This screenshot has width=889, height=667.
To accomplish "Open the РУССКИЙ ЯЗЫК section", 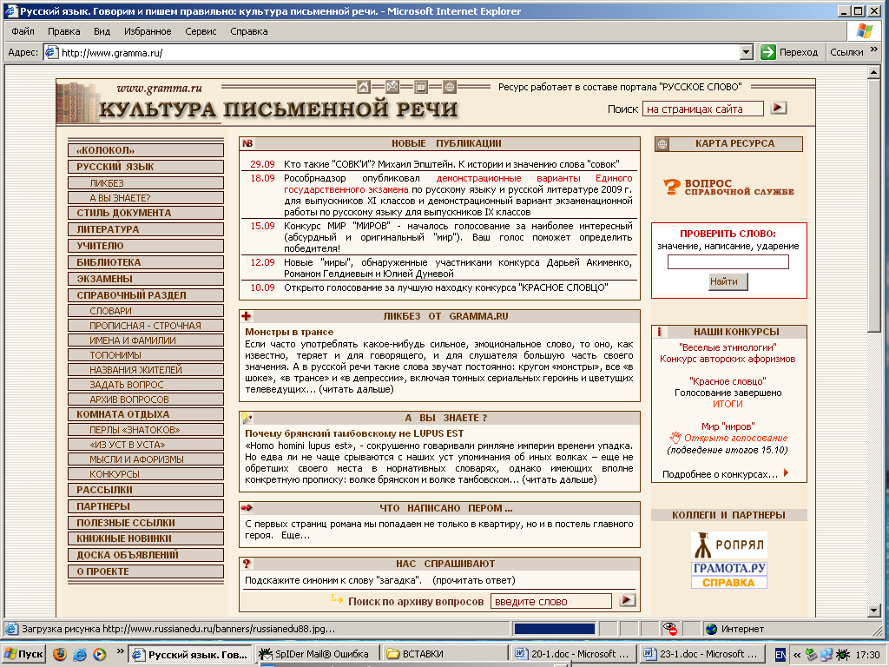I will 146,167.
